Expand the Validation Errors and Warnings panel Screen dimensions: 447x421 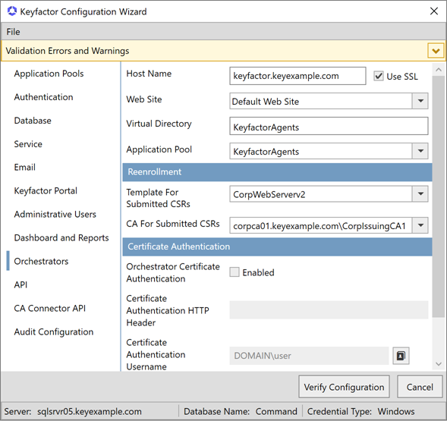click(x=436, y=51)
